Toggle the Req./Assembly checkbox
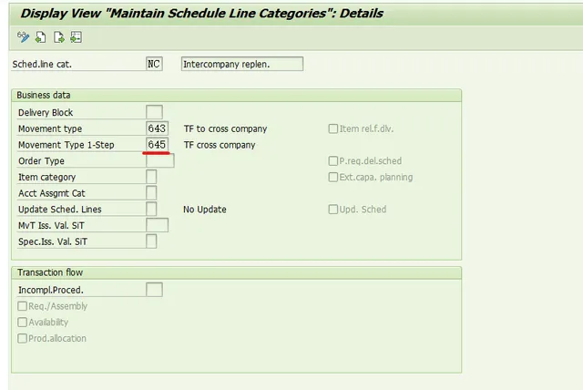This screenshot has width=583, height=390. coord(22,306)
